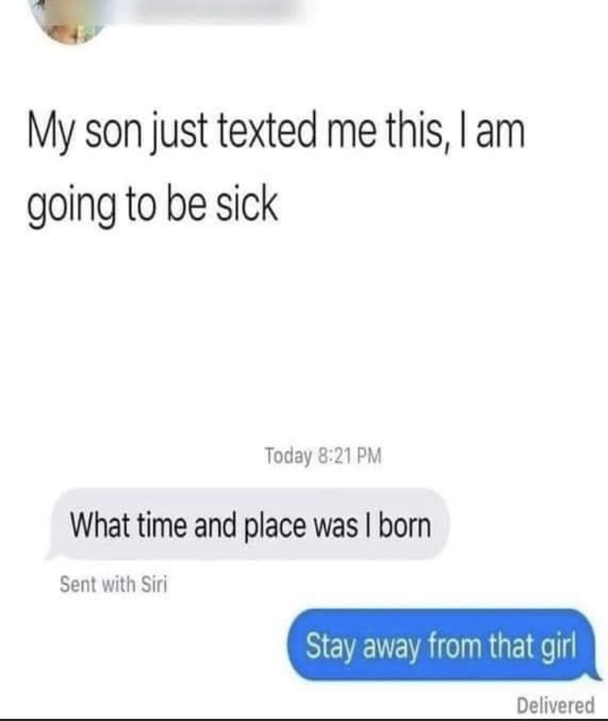
Task: Tap the blue 'Stay away from that girl' bubble
Action: click(444, 645)
